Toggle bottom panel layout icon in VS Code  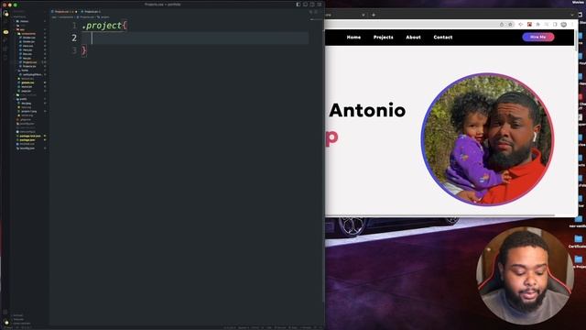click(305, 5)
